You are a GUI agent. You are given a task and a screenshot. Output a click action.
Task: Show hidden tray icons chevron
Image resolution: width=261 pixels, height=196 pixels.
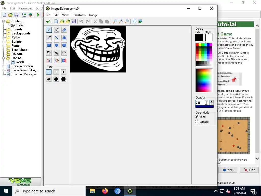coord(216,191)
